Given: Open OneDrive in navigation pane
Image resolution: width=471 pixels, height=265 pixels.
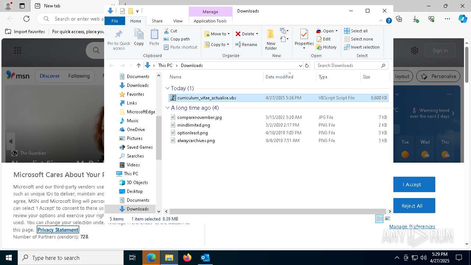Looking at the screenshot, I should point(135,130).
